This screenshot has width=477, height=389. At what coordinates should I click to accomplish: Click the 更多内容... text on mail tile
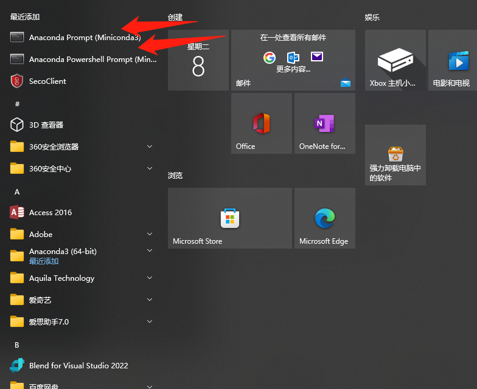[x=293, y=69]
